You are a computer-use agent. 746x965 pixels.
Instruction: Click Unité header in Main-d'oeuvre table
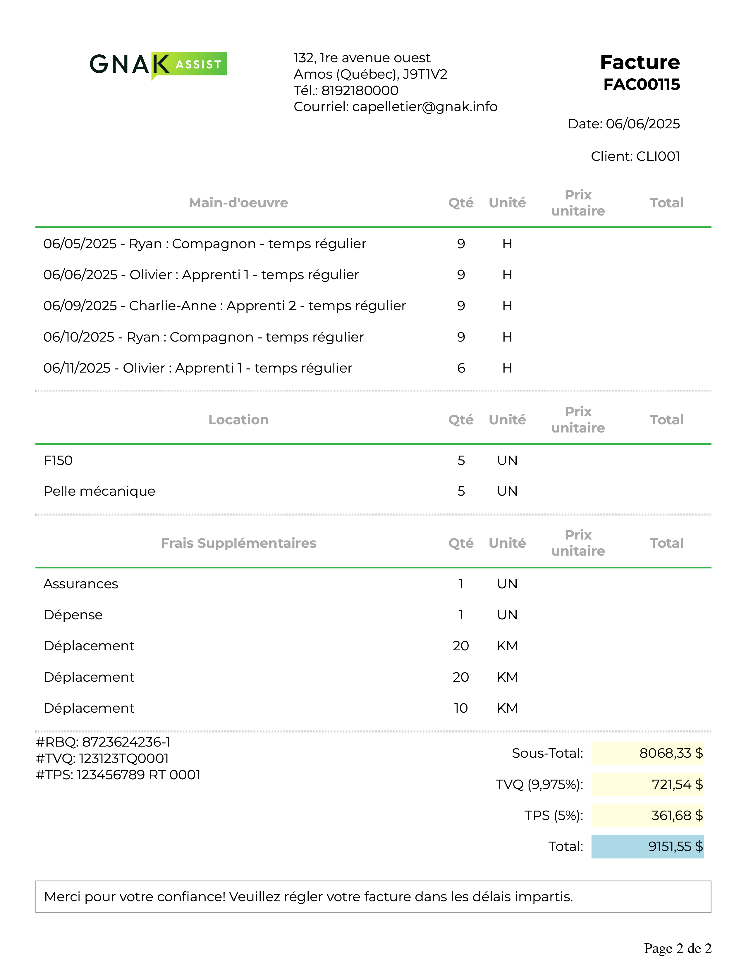pyautogui.click(x=507, y=203)
